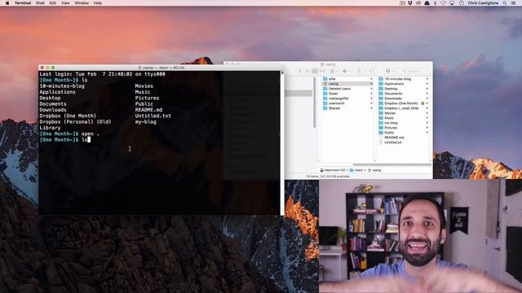The image size is (522, 293).
Task: Click the Wi-Fi status icon
Action: tap(443, 3)
